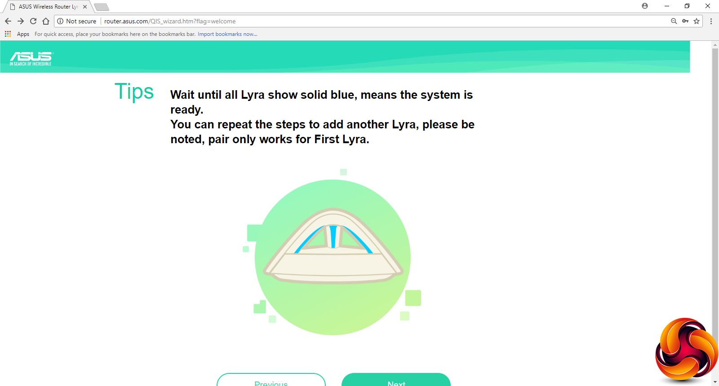This screenshot has height=386, width=719.
Task: Open the Chrome three-dot menu
Action: (711, 21)
